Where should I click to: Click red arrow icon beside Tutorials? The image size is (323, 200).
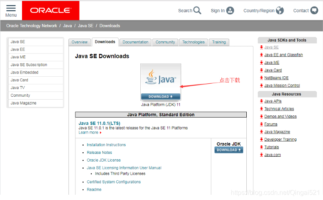point(261,147)
